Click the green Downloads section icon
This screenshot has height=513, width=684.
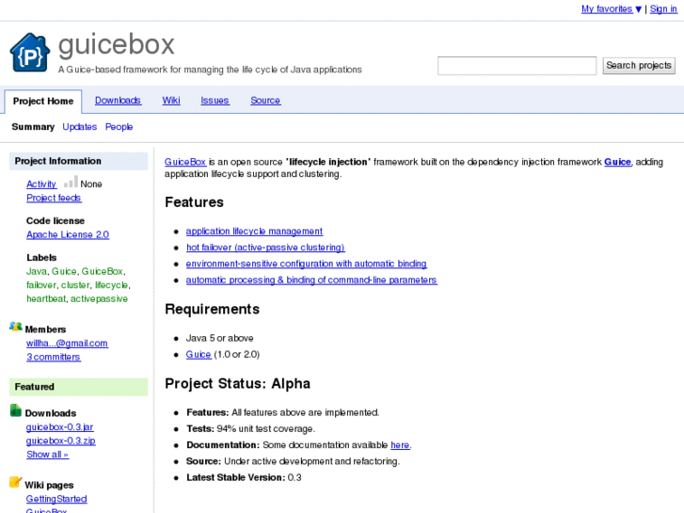coord(16,411)
